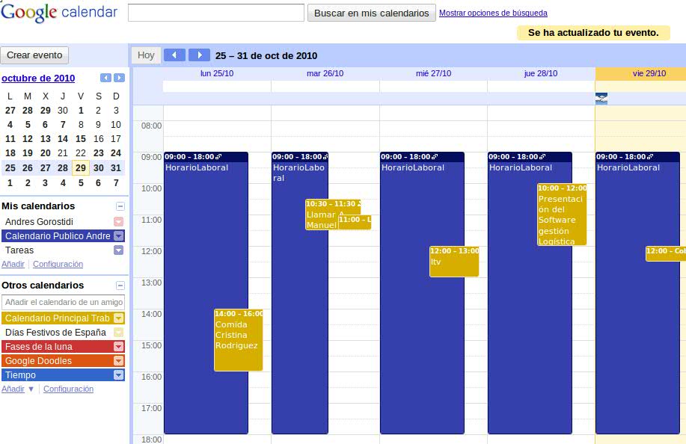Toggle the Tareas calendar in sidebar
This screenshot has height=444, width=686.
pyautogui.click(x=19, y=250)
